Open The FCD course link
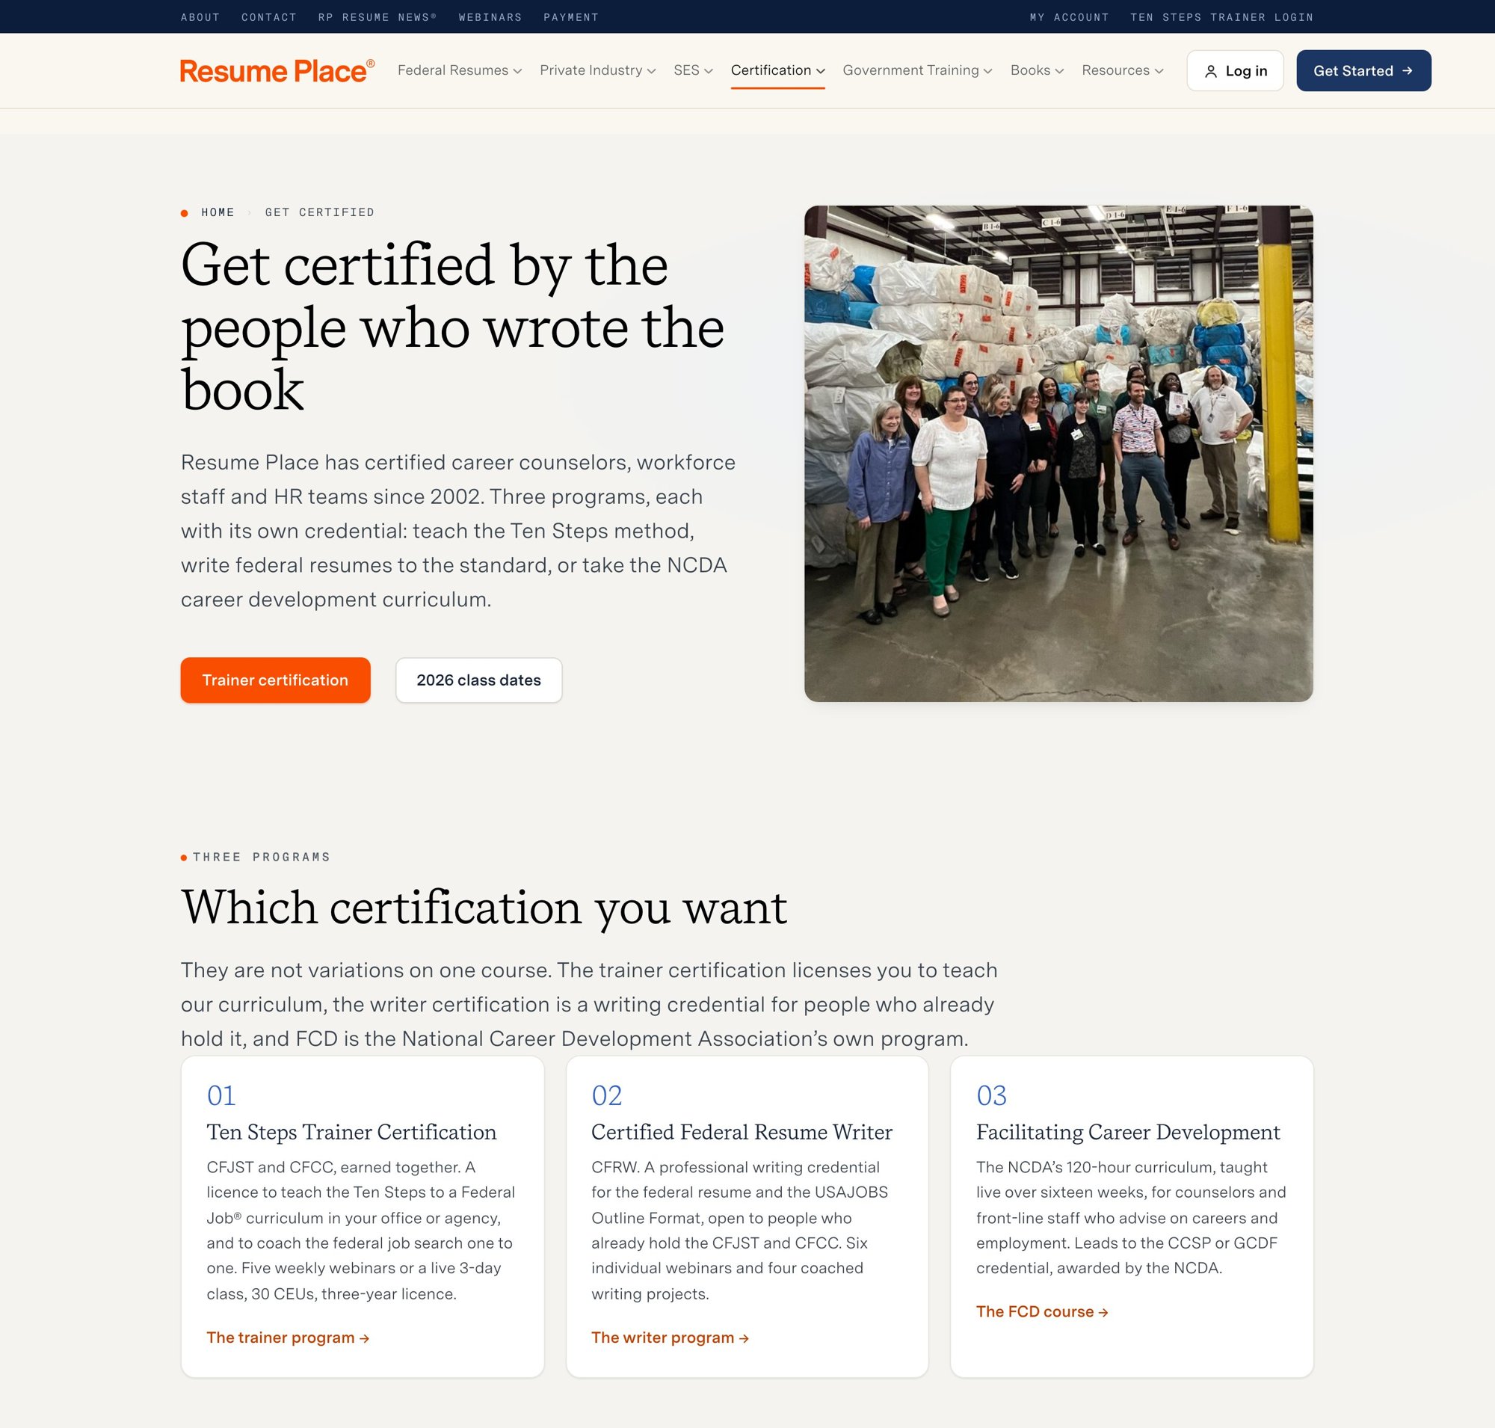The image size is (1495, 1428). pyautogui.click(x=1042, y=1311)
